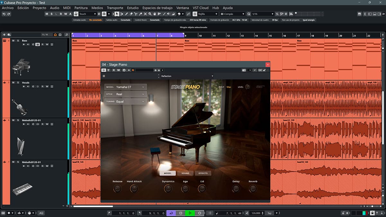The width and height of the screenshot is (386, 217).
Task: Toggle global Mute M in toolbar
Action: tap(47, 14)
